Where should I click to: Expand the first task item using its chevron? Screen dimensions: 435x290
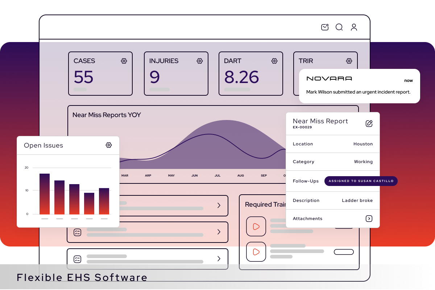[219, 206]
